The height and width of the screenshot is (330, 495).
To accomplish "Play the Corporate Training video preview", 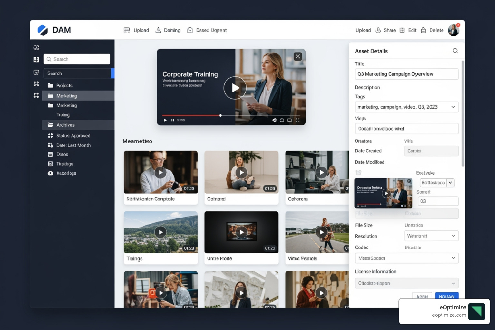I will point(235,88).
